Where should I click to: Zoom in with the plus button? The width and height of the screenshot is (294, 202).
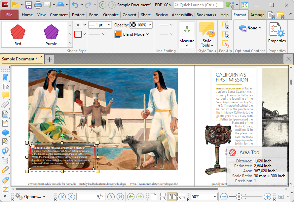click(x=267, y=197)
